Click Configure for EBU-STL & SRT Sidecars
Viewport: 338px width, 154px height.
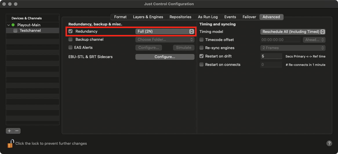point(165,57)
